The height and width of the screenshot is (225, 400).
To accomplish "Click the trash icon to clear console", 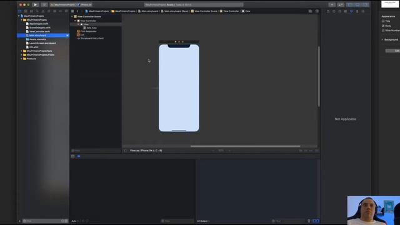I will (309, 221).
